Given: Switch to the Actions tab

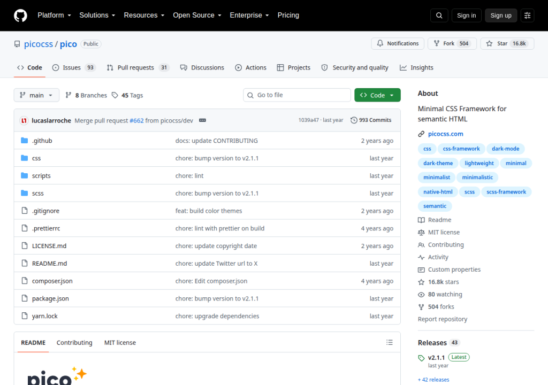Looking at the screenshot, I should (250, 67).
